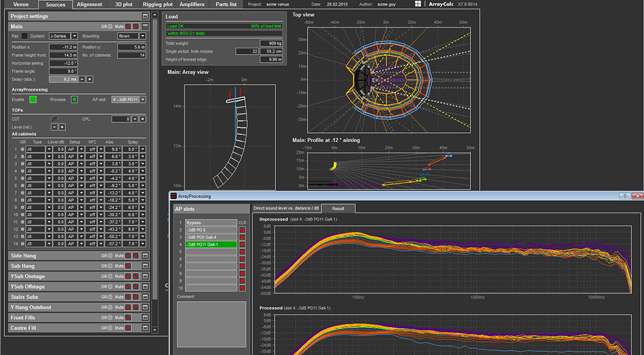Viewport: 644px width, 355px height.
Task: Expand the Front Fills source panel
Action: pyautogui.click(x=146, y=318)
